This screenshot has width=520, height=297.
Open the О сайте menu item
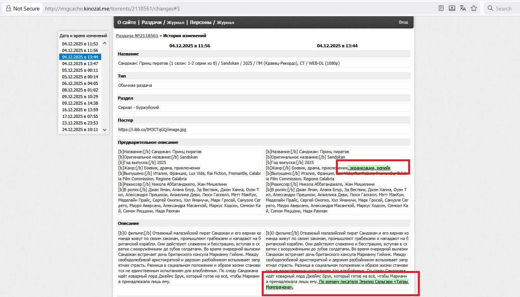(127, 22)
